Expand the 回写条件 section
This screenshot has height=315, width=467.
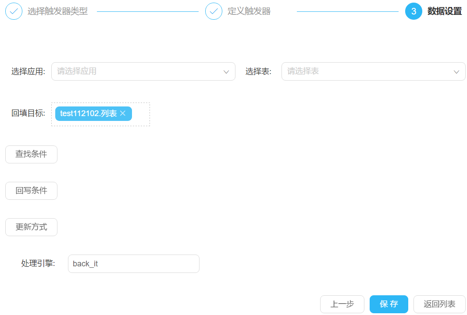(x=31, y=191)
